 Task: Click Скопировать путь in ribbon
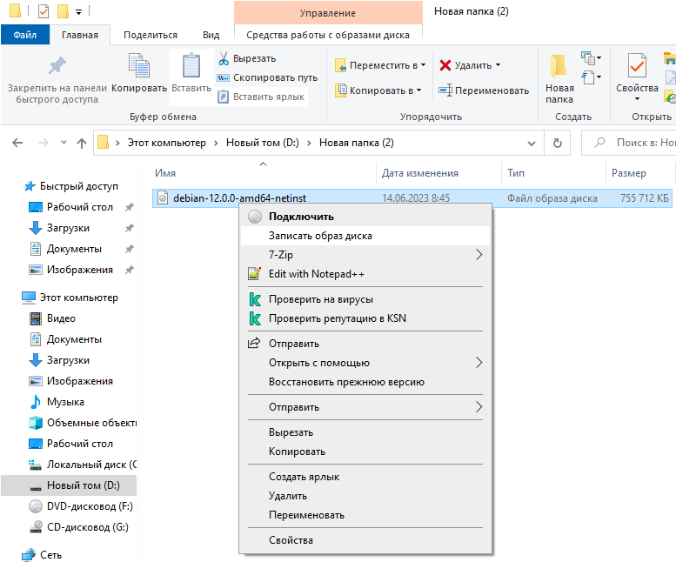(x=268, y=77)
